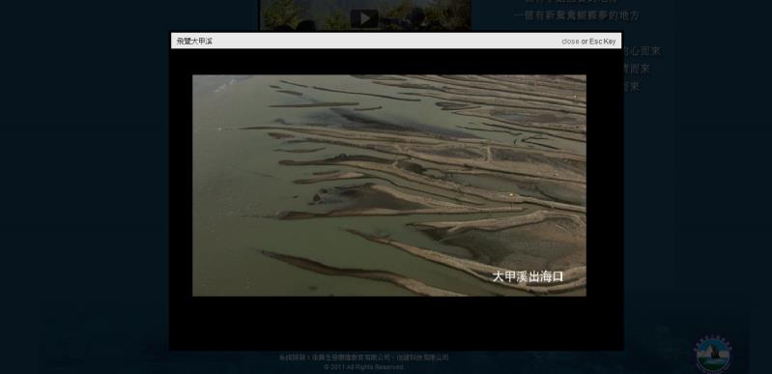This screenshot has height=374, width=772.
Task: Click the cropped dimmed text line at top right
Action: tap(571, 2)
